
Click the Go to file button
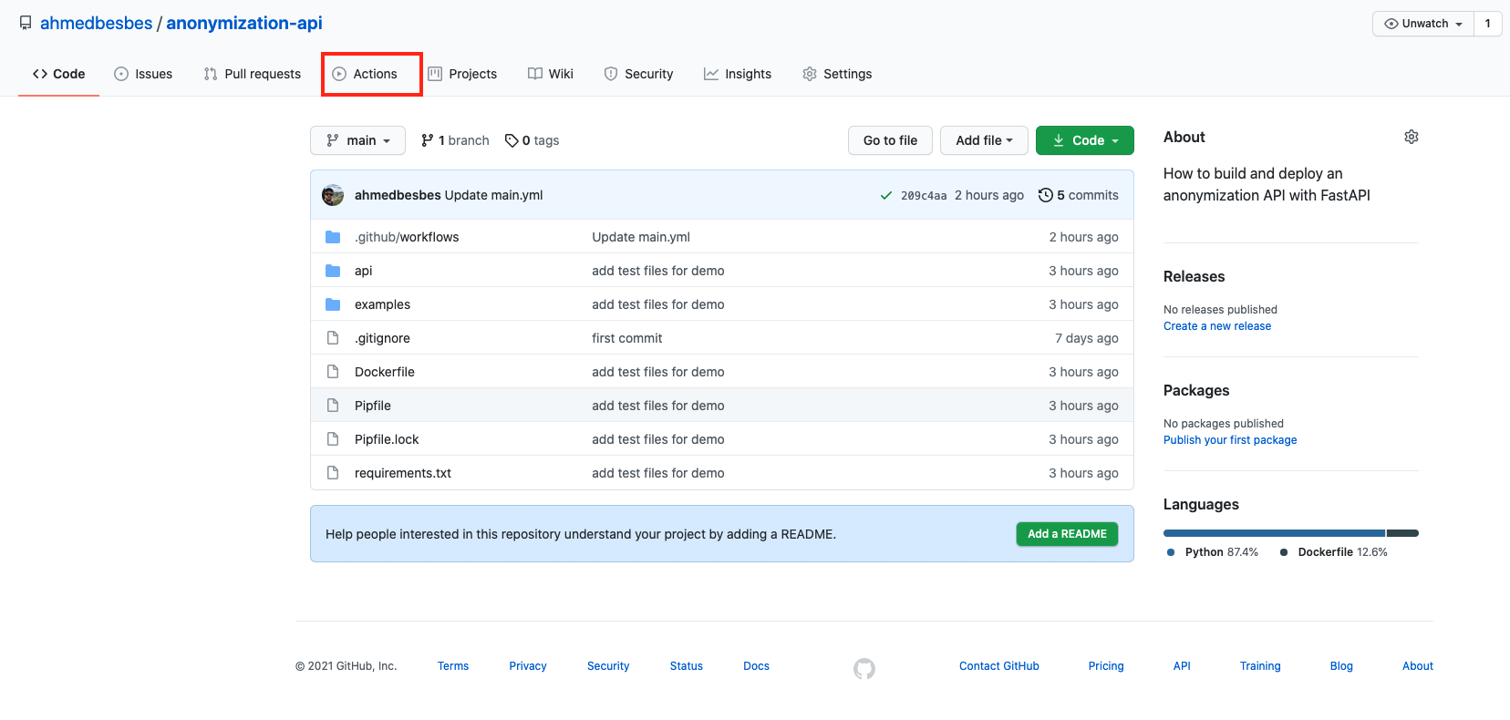point(890,140)
